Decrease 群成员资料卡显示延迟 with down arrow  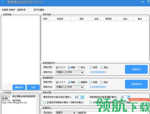coord(82,98)
